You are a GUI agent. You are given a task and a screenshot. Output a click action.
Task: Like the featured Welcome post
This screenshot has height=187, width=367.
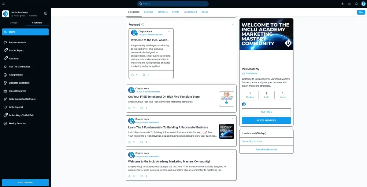click(x=132, y=75)
